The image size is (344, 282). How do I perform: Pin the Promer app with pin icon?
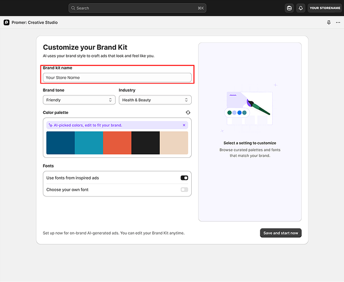click(x=329, y=23)
